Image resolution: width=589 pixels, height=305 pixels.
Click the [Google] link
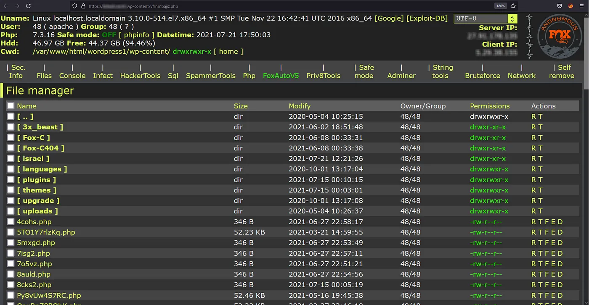(390, 18)
